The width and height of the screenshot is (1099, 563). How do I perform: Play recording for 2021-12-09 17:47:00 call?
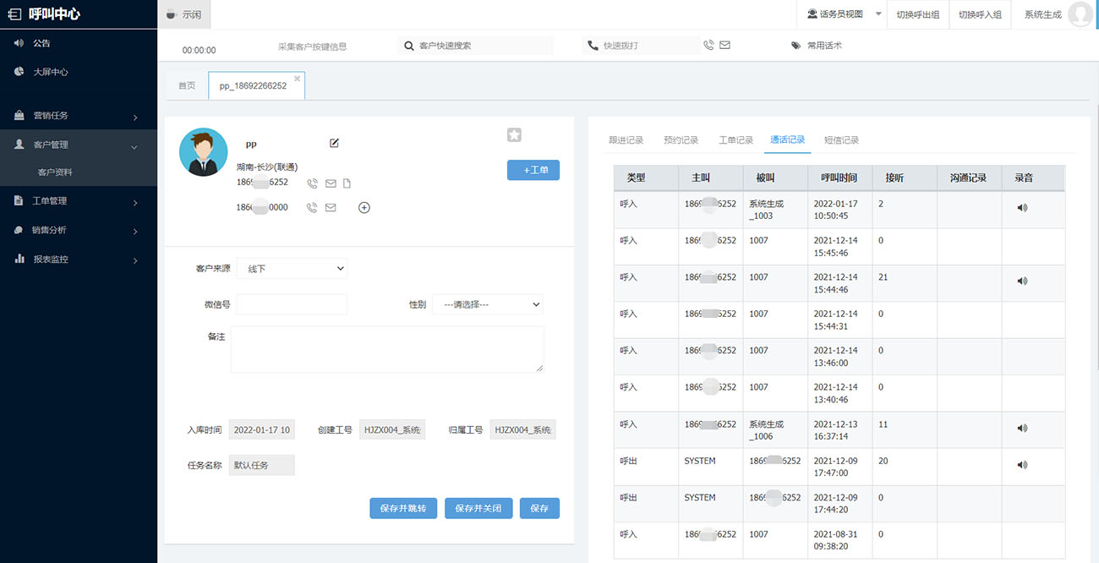tap(1022, 464)
